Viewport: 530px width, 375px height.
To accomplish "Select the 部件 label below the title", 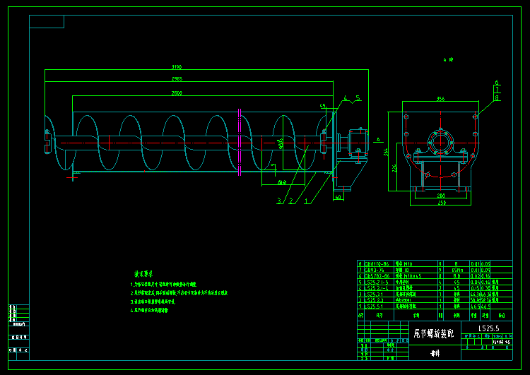I will 435,353.
